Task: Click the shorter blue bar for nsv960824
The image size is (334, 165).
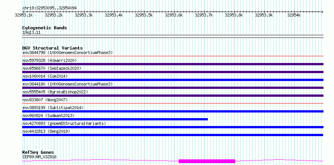Action: coord(115,119)
